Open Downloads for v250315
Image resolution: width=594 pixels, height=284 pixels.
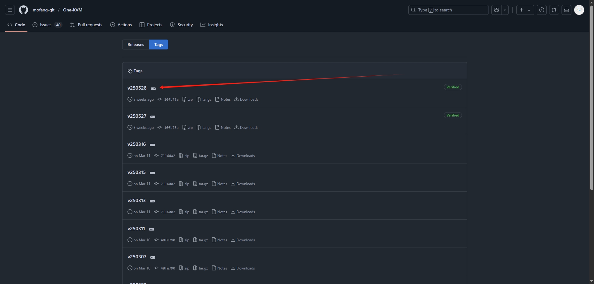click(243, 184)
